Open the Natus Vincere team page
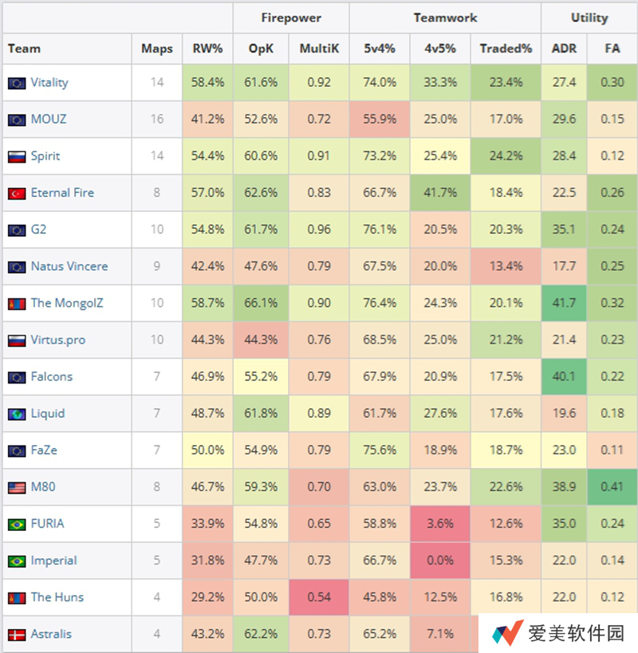The width and height of the screenshot is (638, 653). (69, 266)
